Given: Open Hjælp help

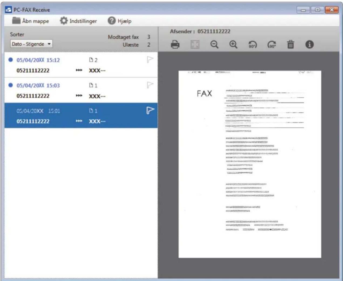Looking at the screenshot, I should point(120,21).
